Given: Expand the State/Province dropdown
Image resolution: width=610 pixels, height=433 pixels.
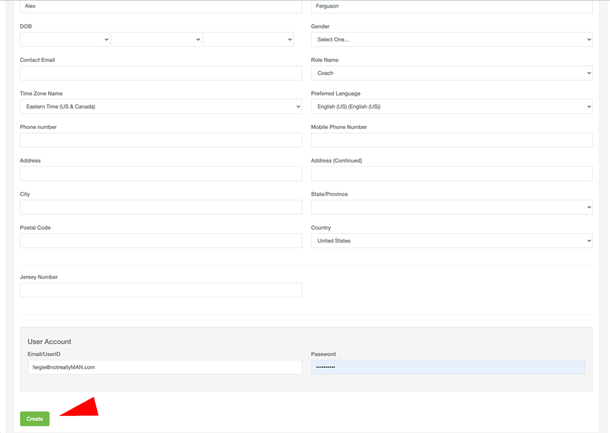Looking at the screenshot, I should click(451, 207).
